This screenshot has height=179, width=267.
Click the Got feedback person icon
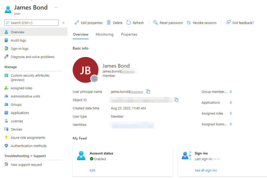pos(228,22)
